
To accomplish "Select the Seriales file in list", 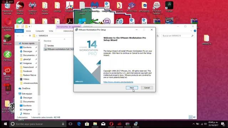I will (51, 46).
